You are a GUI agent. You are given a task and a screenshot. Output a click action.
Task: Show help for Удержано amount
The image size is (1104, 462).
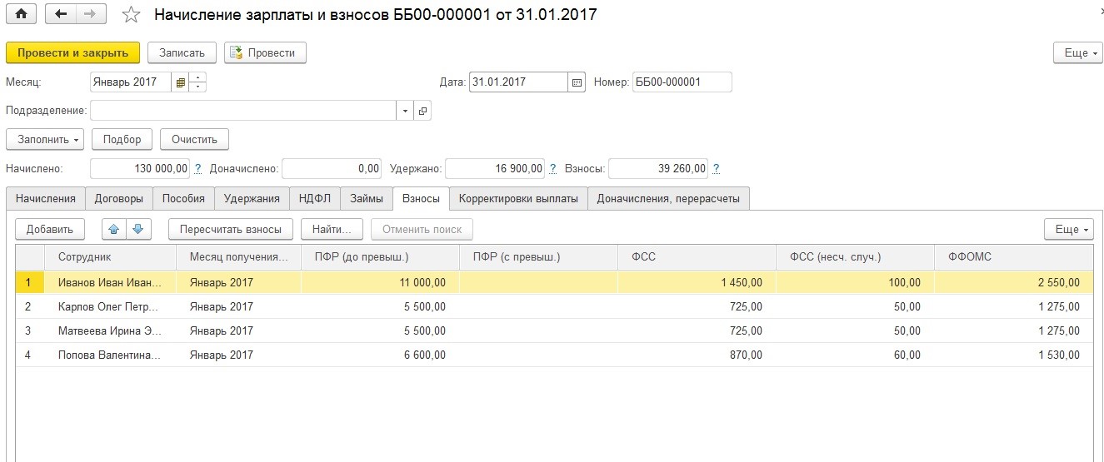552,169
